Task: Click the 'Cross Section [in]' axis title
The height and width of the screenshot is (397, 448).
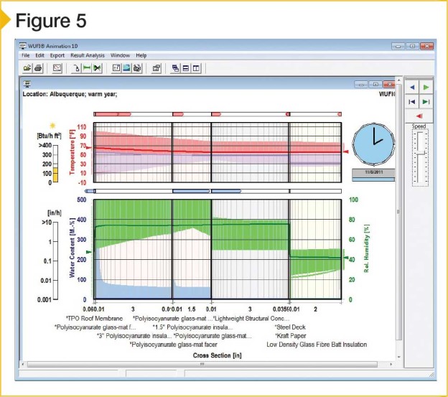Action: point(217,355)
